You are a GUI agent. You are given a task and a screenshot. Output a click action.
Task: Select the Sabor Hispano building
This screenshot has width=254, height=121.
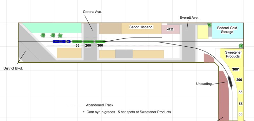(x=141, y=28)
